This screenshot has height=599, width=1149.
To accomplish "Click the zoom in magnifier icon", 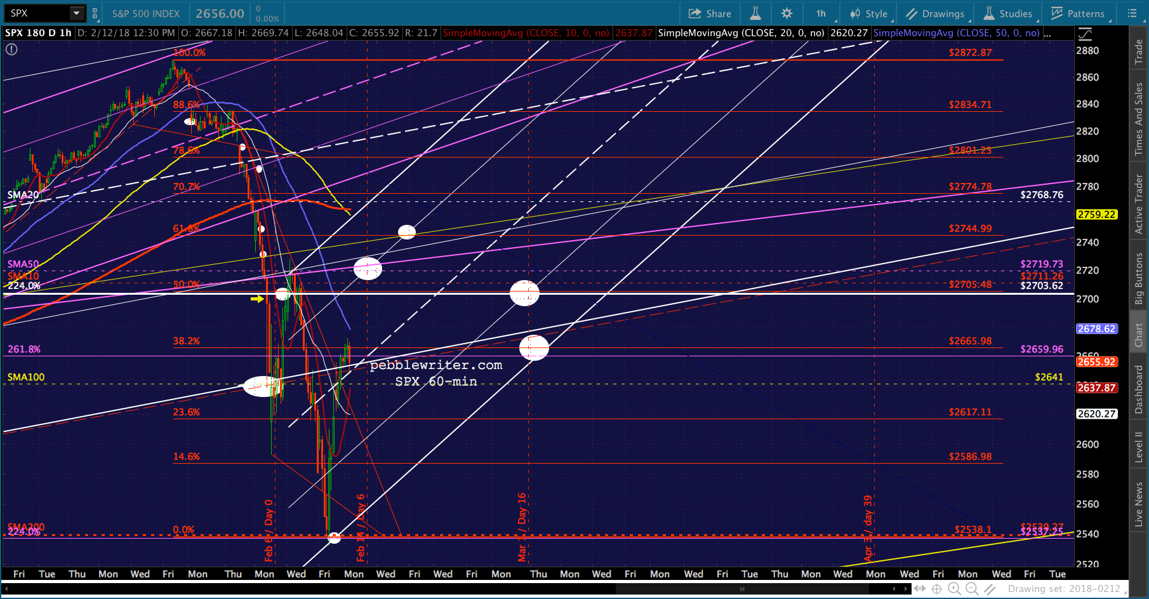I will click(954, 589).
